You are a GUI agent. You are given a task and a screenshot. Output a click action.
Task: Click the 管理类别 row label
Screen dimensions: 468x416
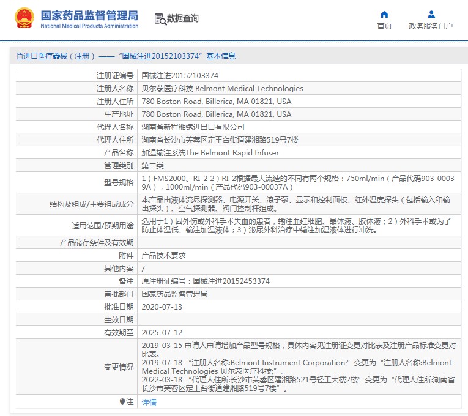pos(119,166)
